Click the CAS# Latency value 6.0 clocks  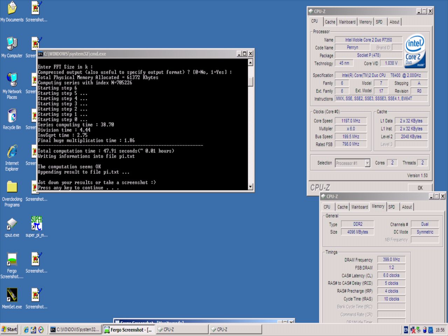tap(391, 275)
